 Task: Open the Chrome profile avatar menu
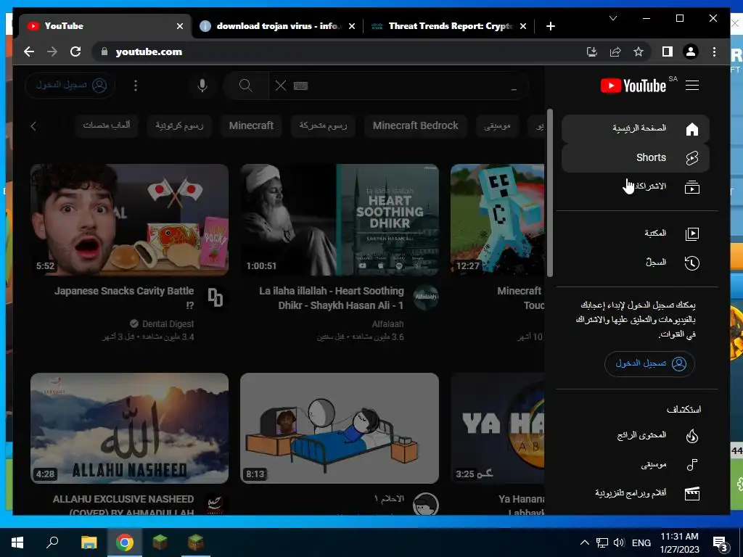pyautogui.click(x=691, y=51)
